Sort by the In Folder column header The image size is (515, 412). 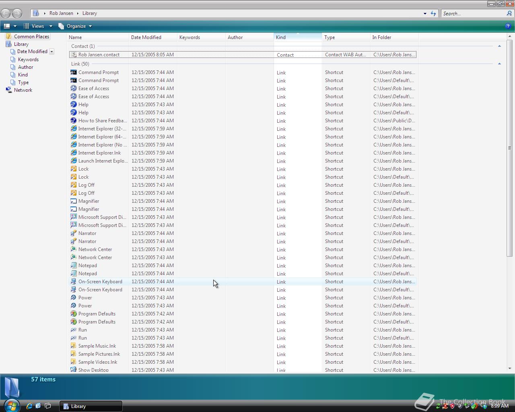point(394,37)
